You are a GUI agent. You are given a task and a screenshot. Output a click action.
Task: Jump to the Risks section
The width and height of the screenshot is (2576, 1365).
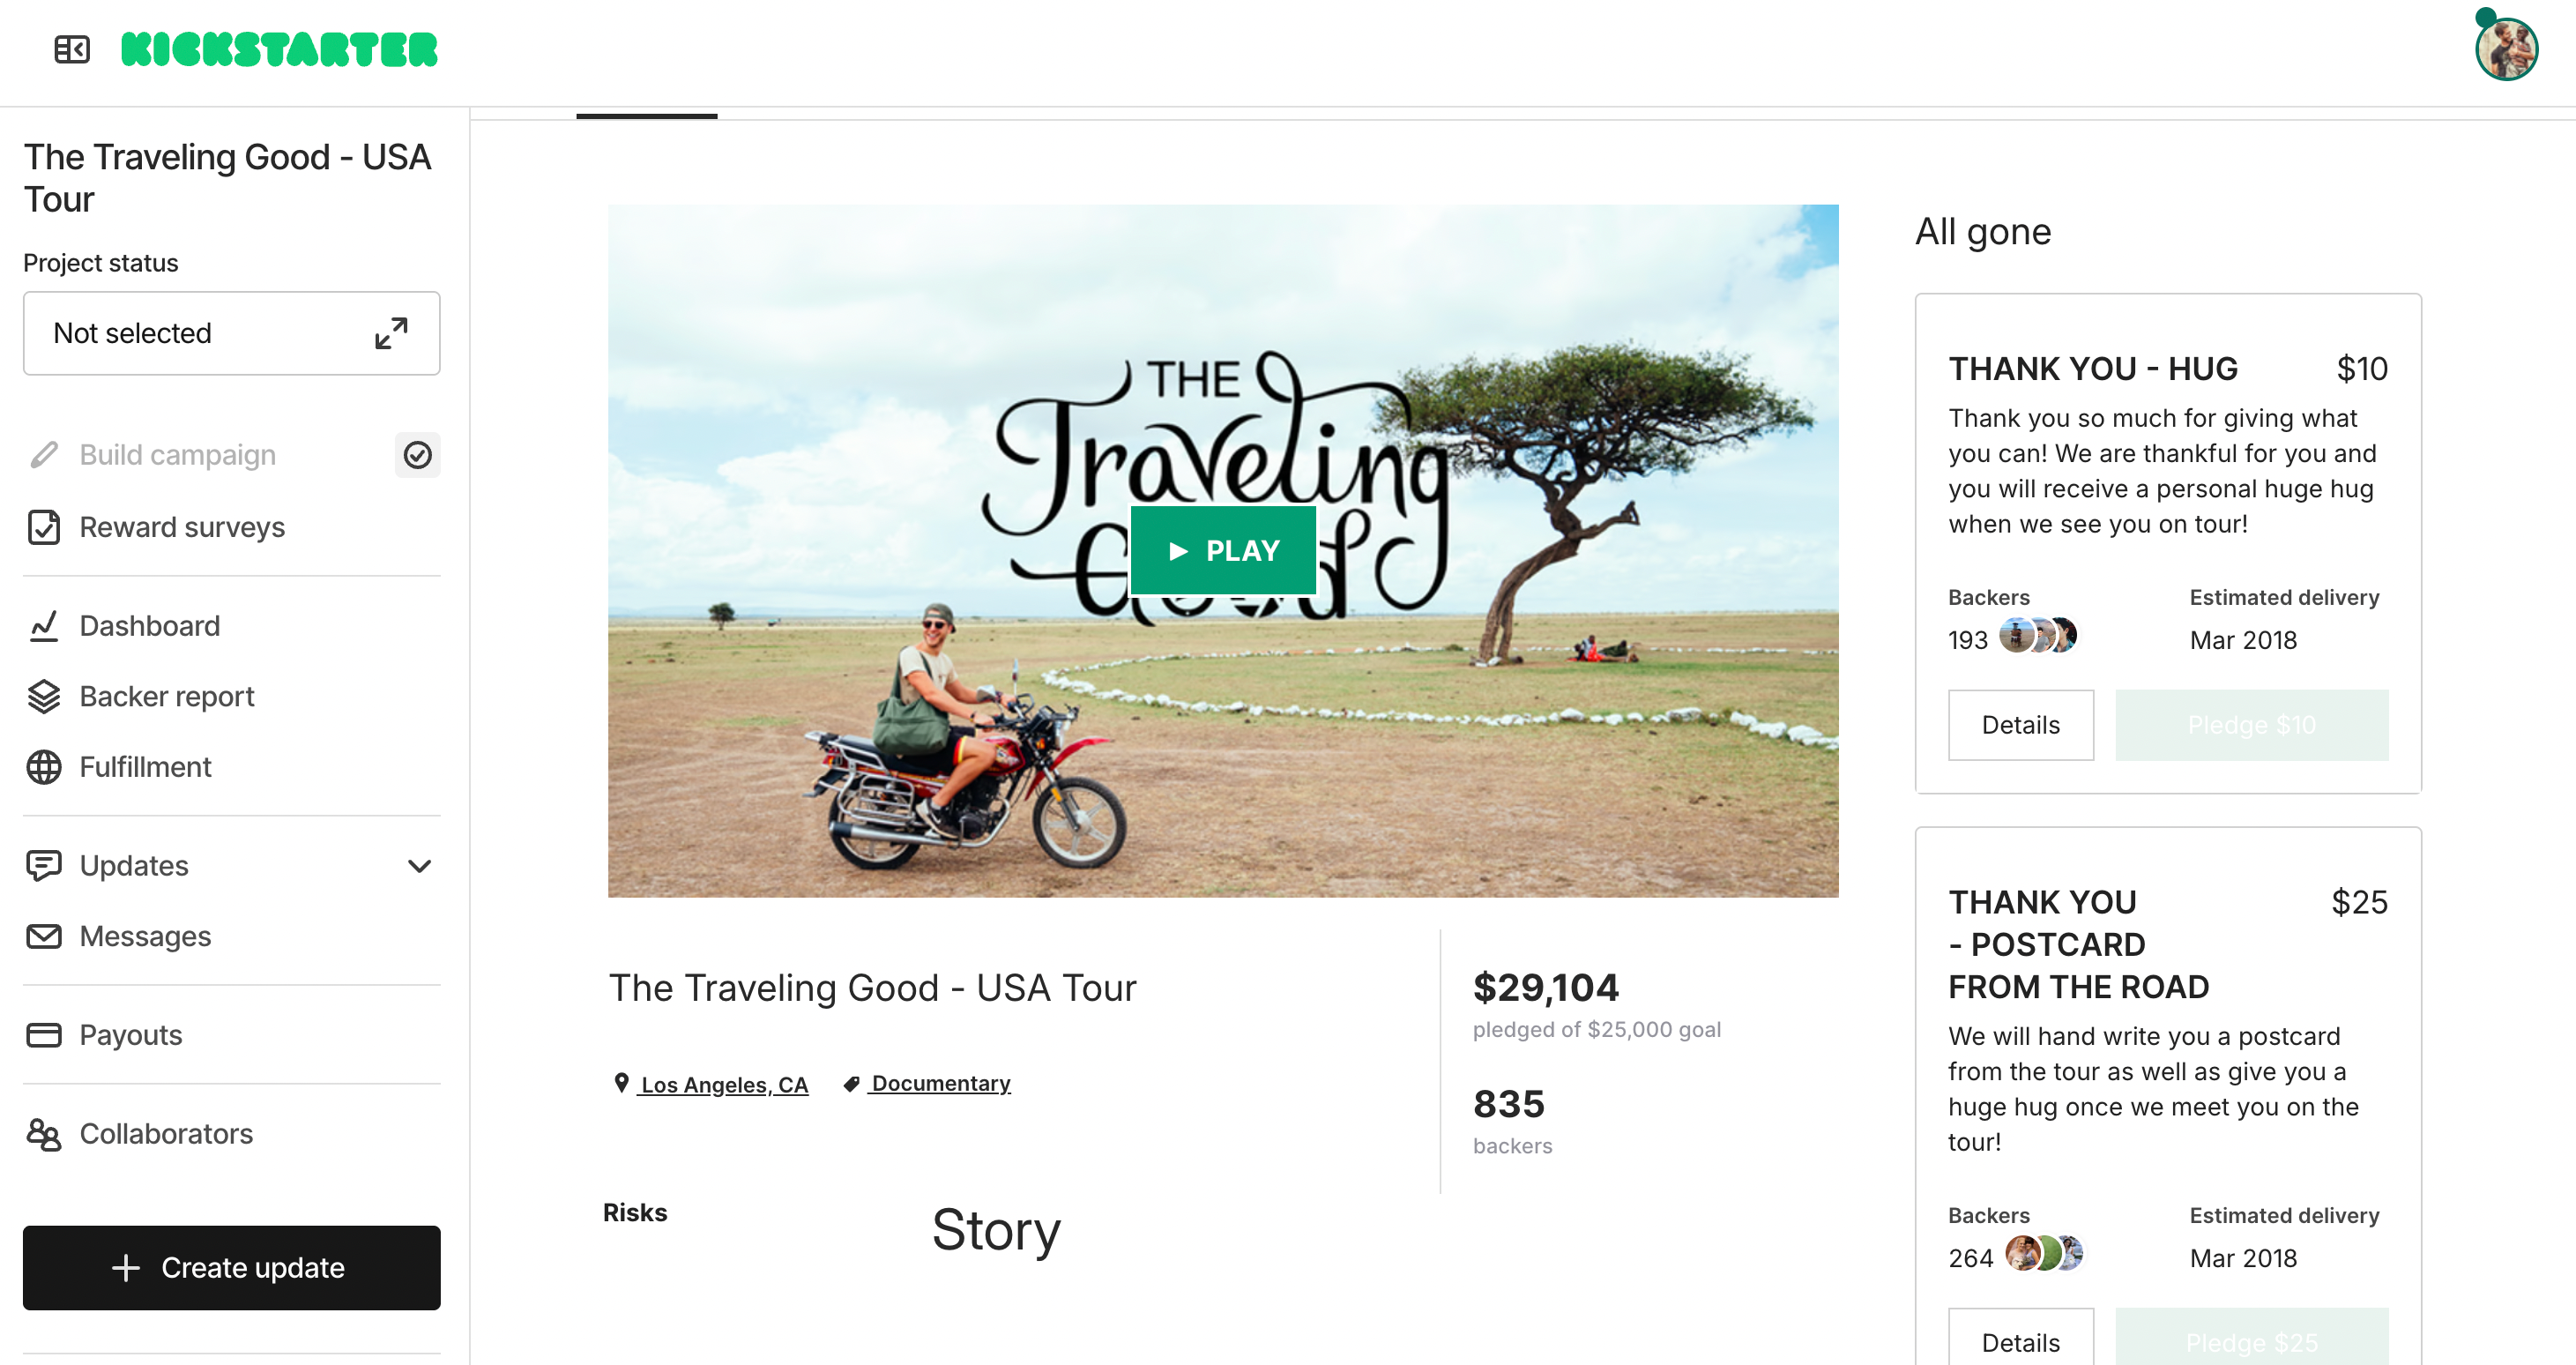pos(635,1212)
